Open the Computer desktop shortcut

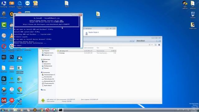click(4, 4)
